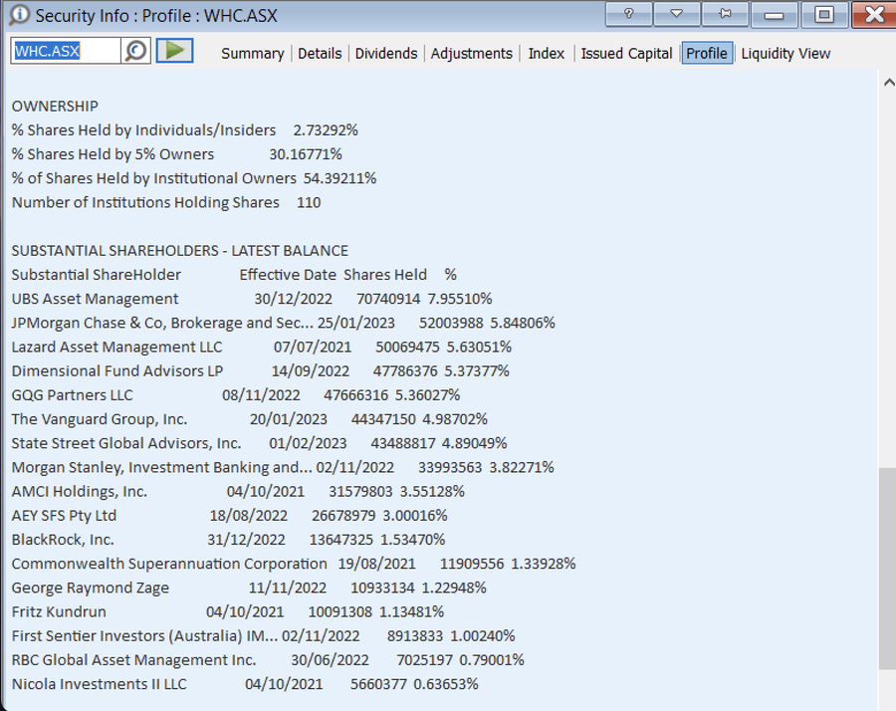Maximize the Security Info window
Screen dimensions: 896x711
tap(824, 14)
